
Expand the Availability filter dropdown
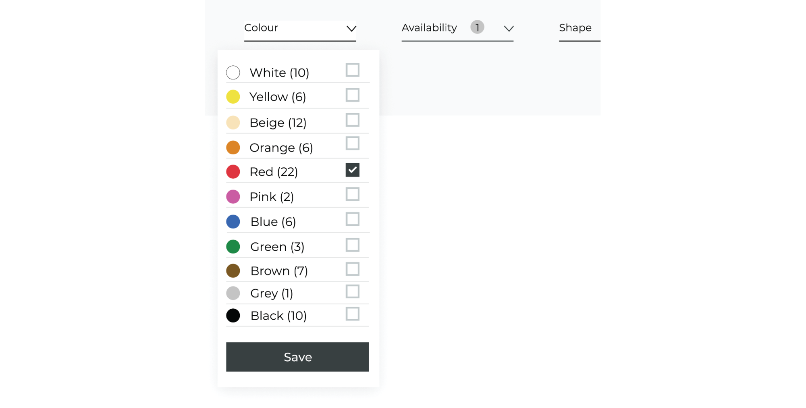pos(509,29)
